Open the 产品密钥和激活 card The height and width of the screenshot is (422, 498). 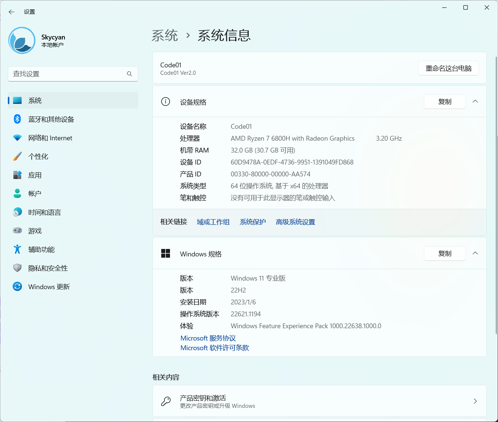click(319, 401)
